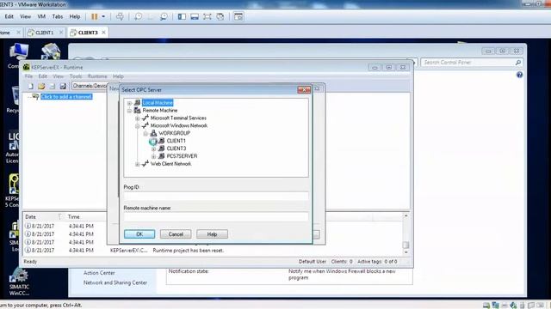This screenshot has height=309, width=551.
Task: Collapse the Remote Machine node
Action: (x=129, y=111)
